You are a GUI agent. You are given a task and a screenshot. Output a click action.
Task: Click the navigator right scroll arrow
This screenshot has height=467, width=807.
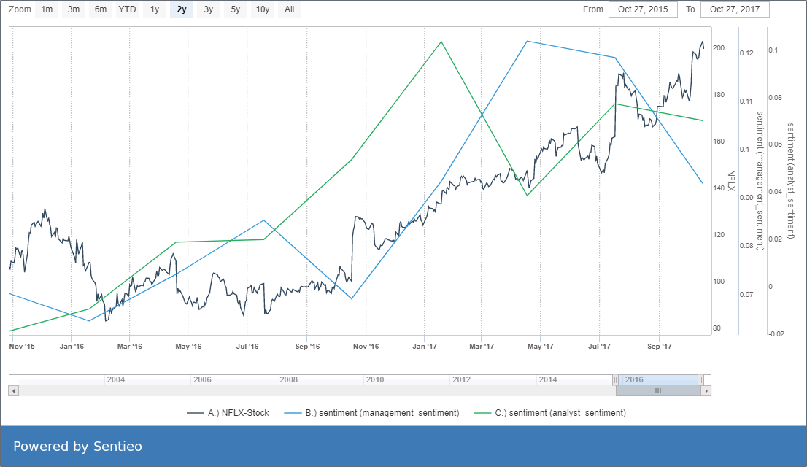coord(706,391)
